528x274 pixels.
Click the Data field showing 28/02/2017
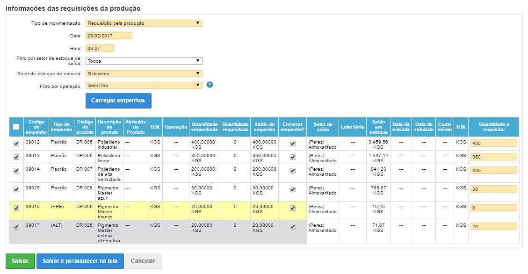(x=109, y=36)
